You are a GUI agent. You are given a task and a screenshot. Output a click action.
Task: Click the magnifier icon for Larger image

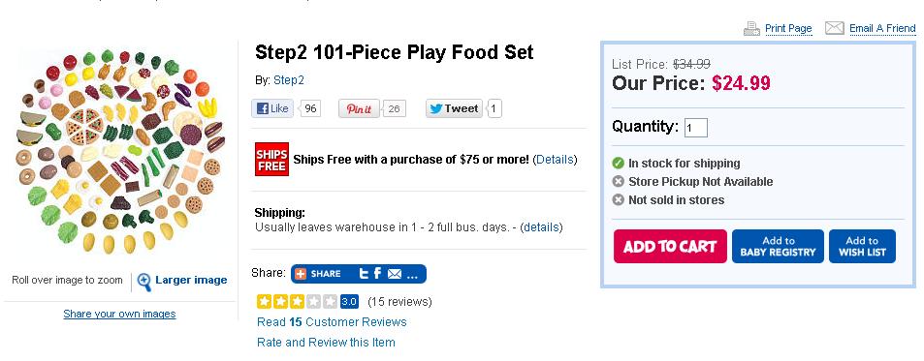pos(143,282)
